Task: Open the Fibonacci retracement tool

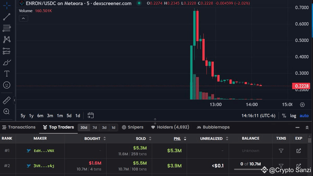Action: pos(7,28)
